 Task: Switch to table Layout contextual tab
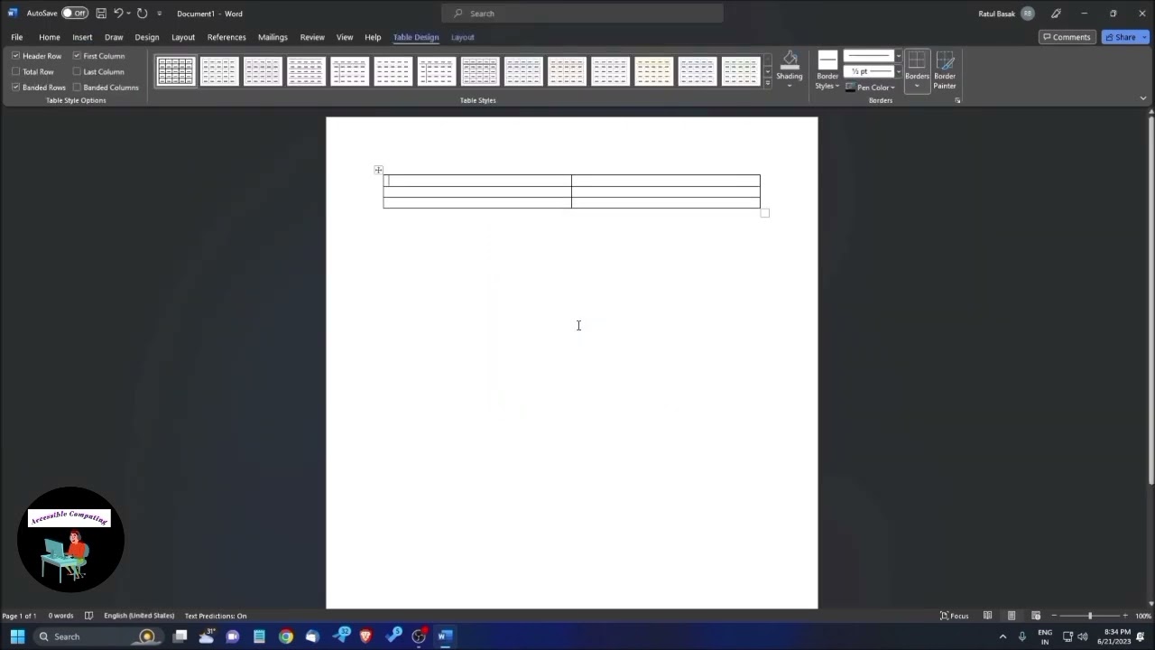(x=463, y=37)
